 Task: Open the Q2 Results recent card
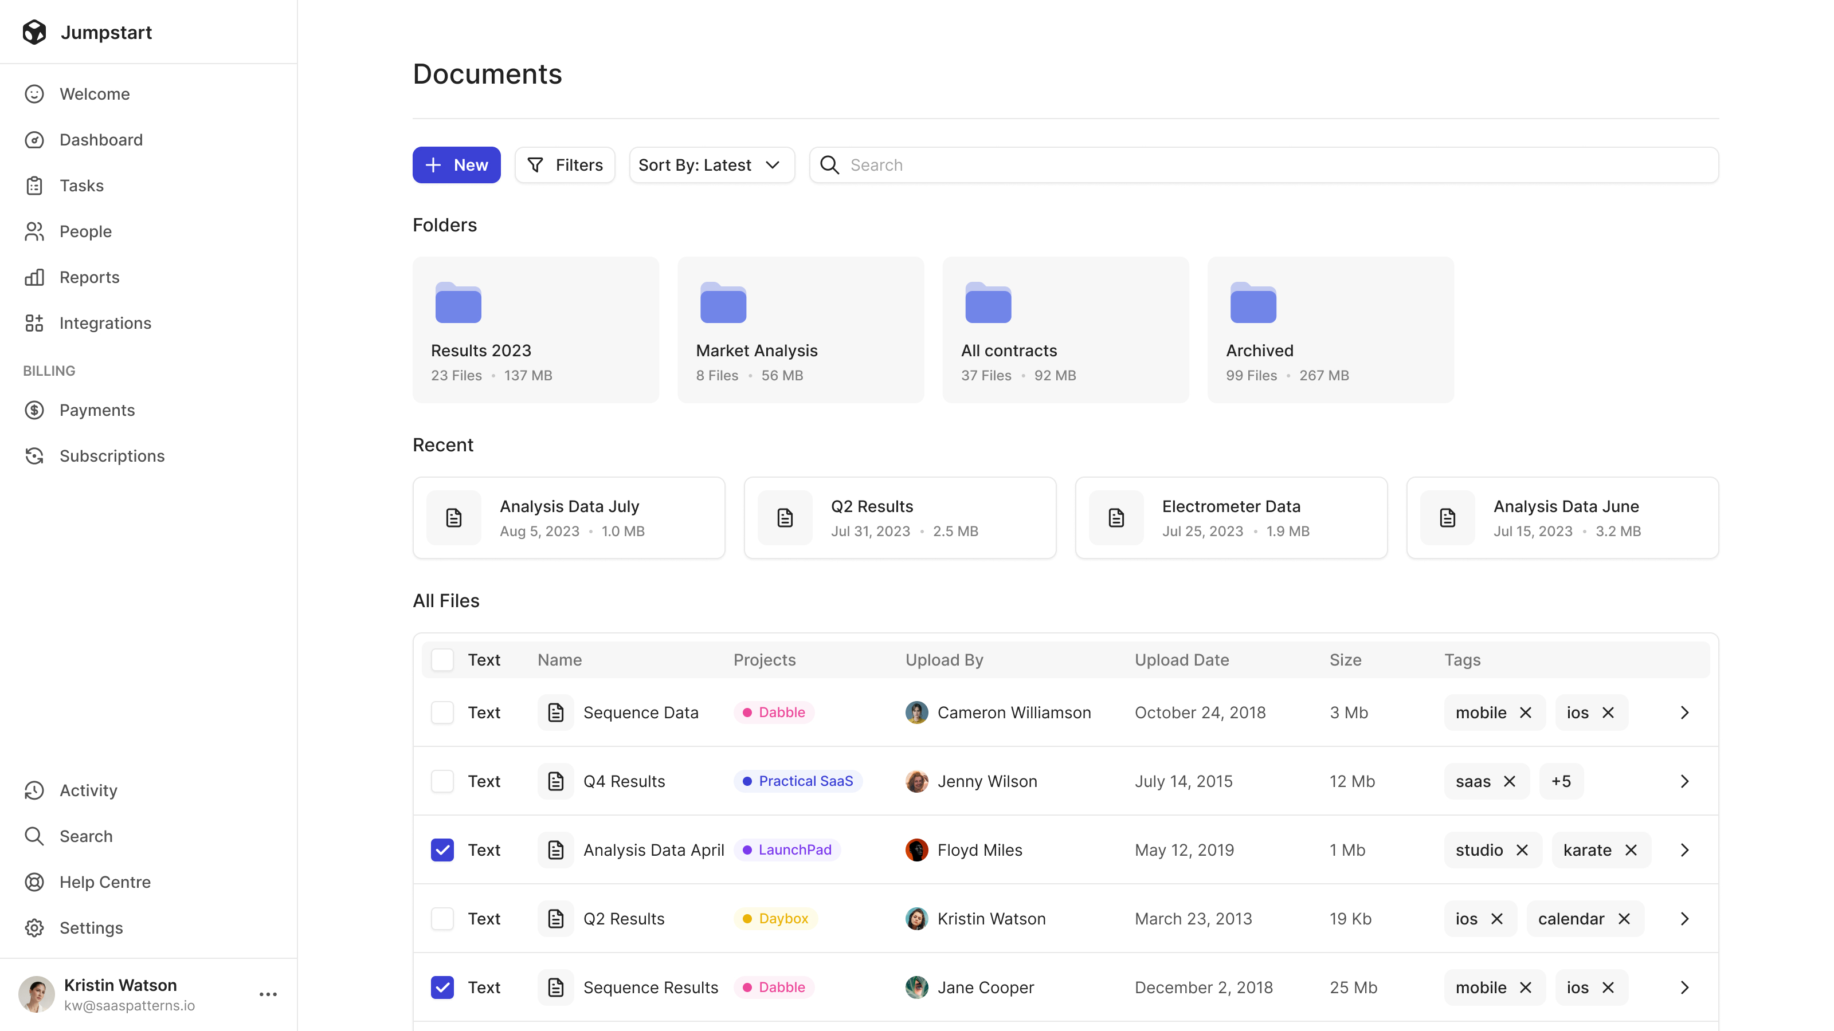[x=900, y=518]
